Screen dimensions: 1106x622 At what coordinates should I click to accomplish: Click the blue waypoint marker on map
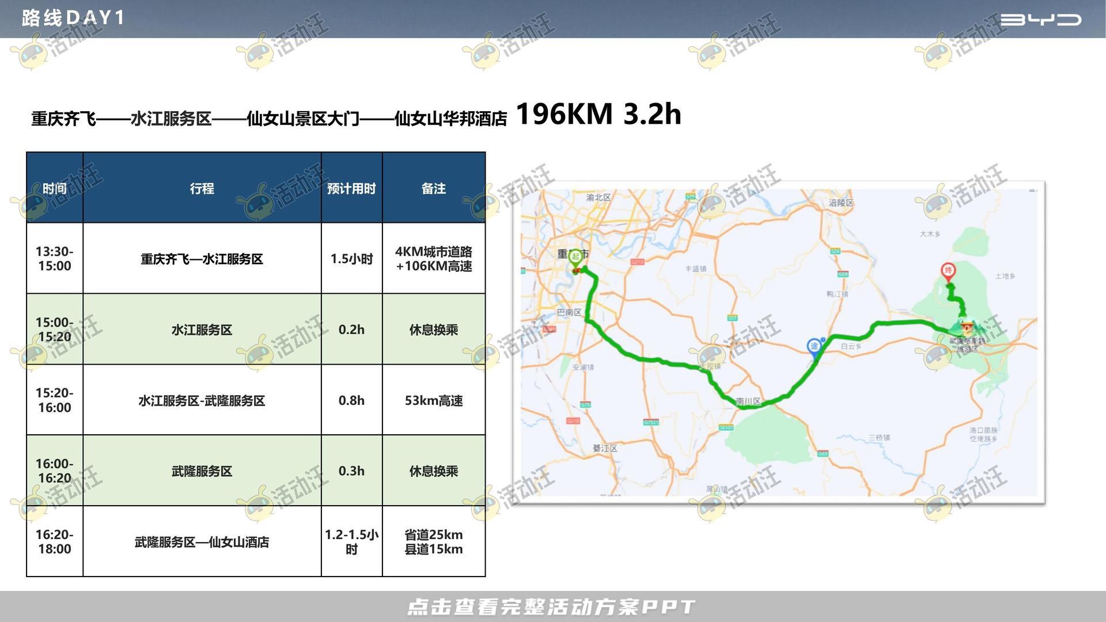814,347
